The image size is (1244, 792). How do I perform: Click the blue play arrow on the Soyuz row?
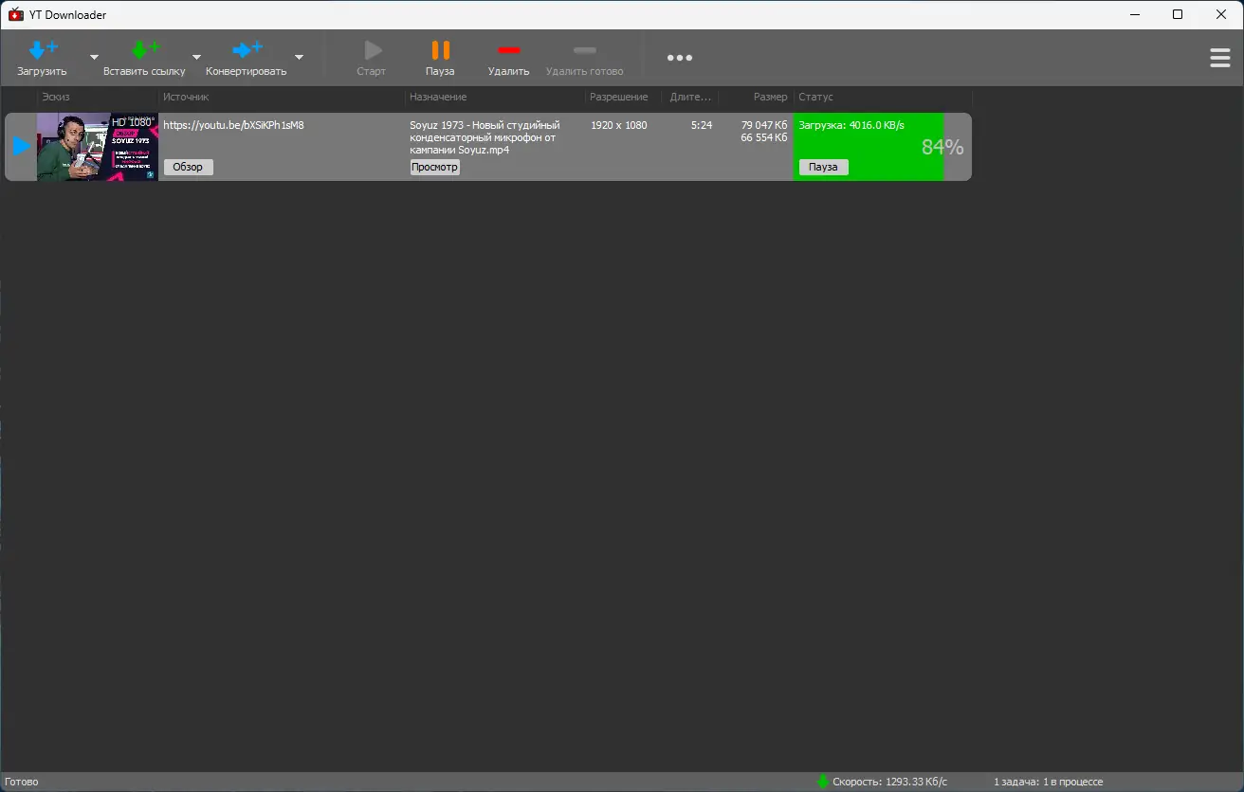click(21, 147)
